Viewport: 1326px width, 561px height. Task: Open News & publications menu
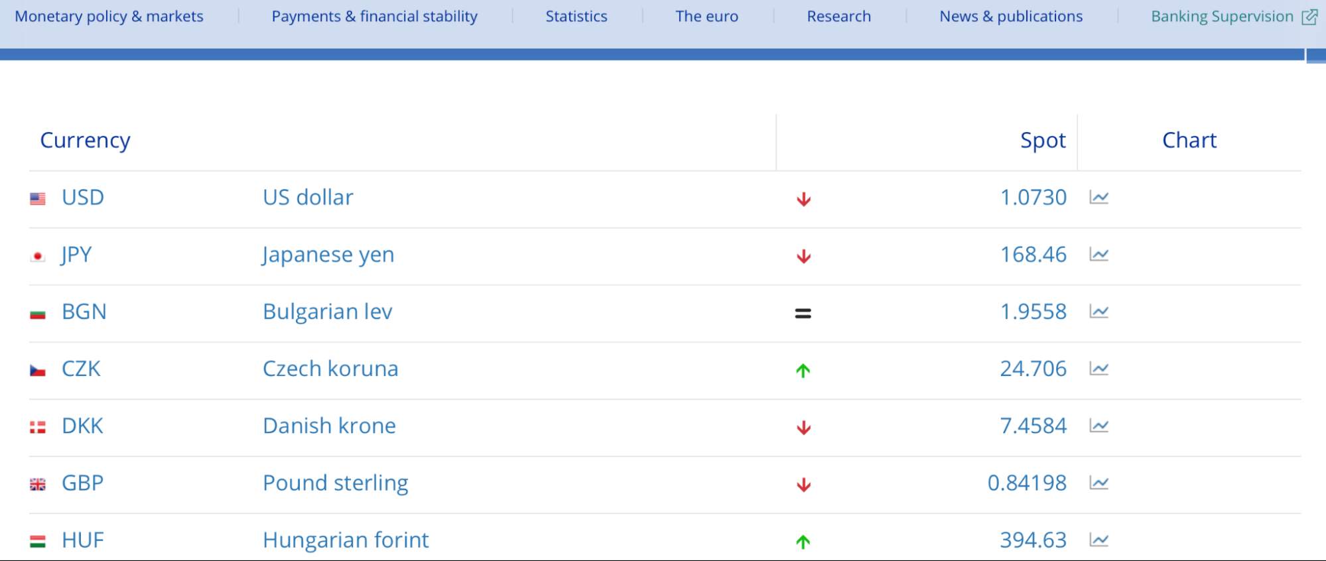pos(1011,17)
